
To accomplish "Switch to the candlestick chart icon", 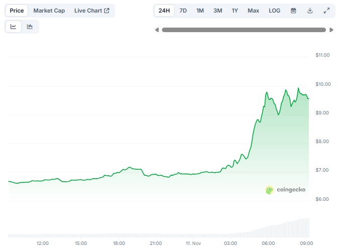I will (x=30, y=27).
